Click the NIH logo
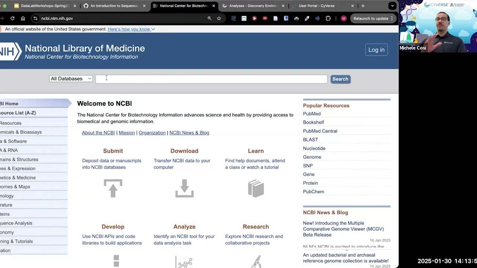 tap(10, 52)
